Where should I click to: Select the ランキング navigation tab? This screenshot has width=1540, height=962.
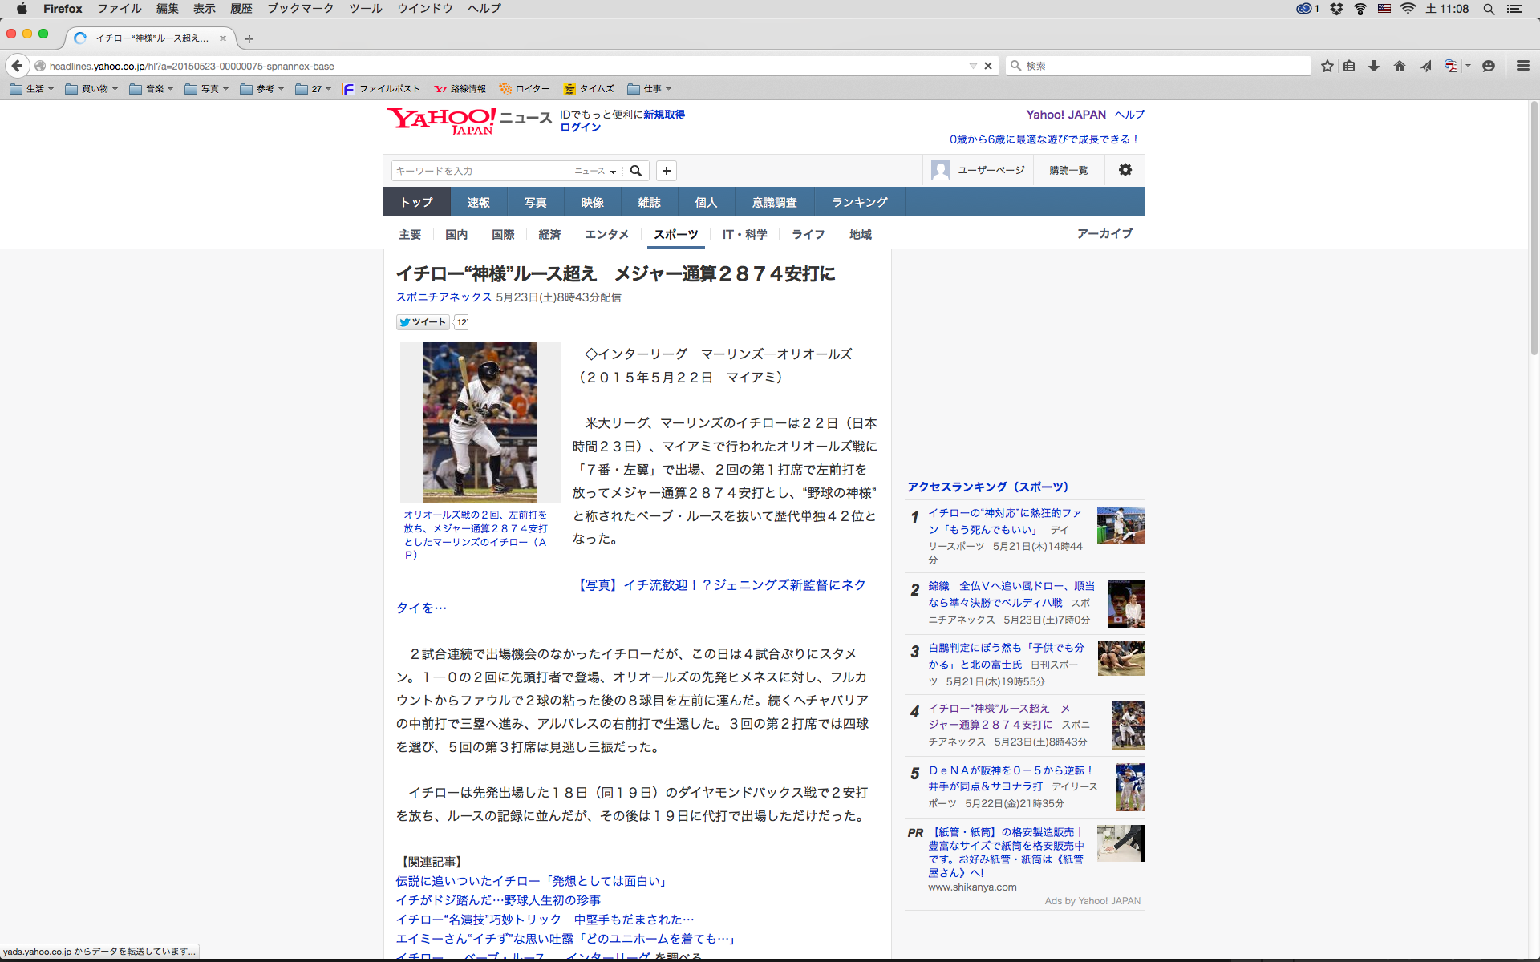[x=859, y=202]
